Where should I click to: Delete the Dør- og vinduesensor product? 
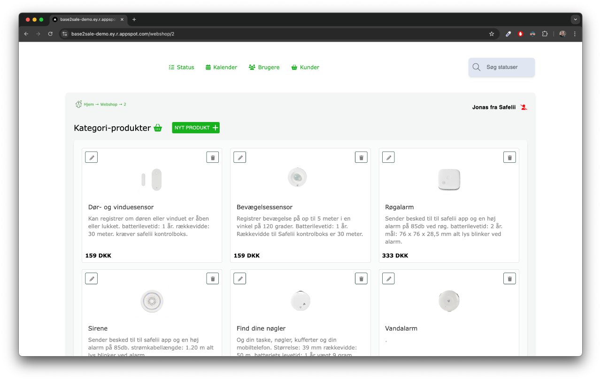tap(213, 158)
